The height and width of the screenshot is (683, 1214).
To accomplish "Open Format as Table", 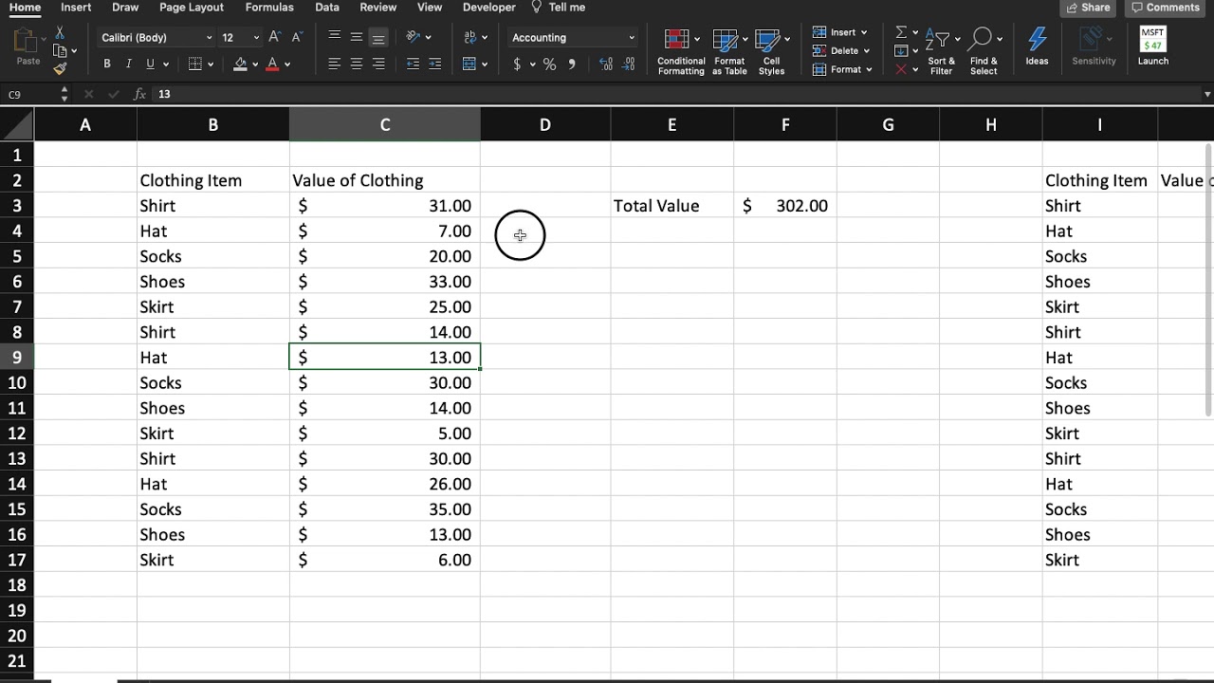I will click(729, 51).
